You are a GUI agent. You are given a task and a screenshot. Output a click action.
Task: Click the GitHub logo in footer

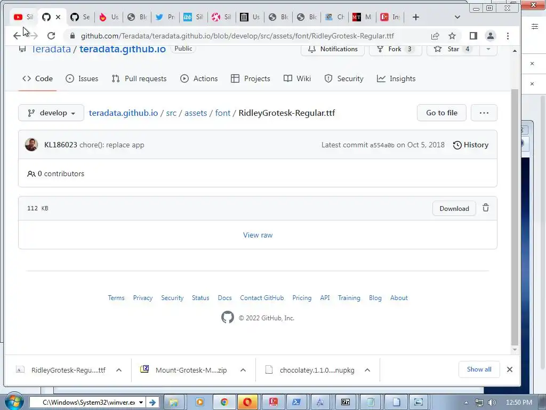pos(228,317)
